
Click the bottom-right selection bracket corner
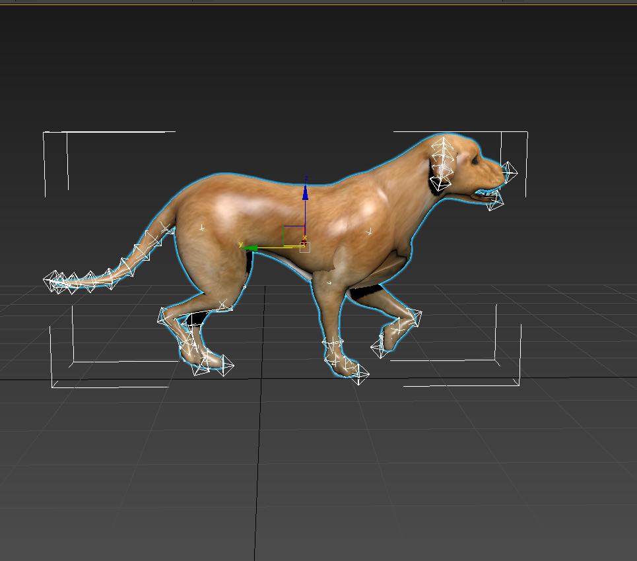point(520,384)
